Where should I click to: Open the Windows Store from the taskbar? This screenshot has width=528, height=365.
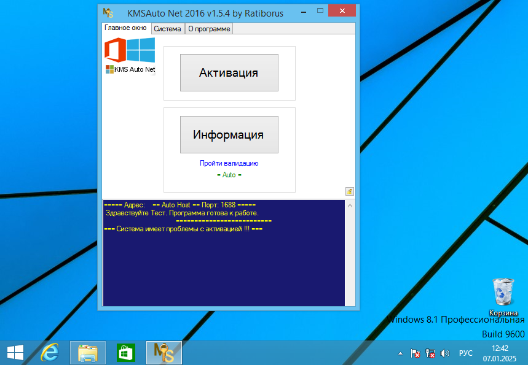tap(125, 353)
